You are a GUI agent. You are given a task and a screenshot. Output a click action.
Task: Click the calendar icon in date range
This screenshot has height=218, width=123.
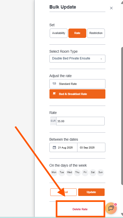tap(54, 147)
